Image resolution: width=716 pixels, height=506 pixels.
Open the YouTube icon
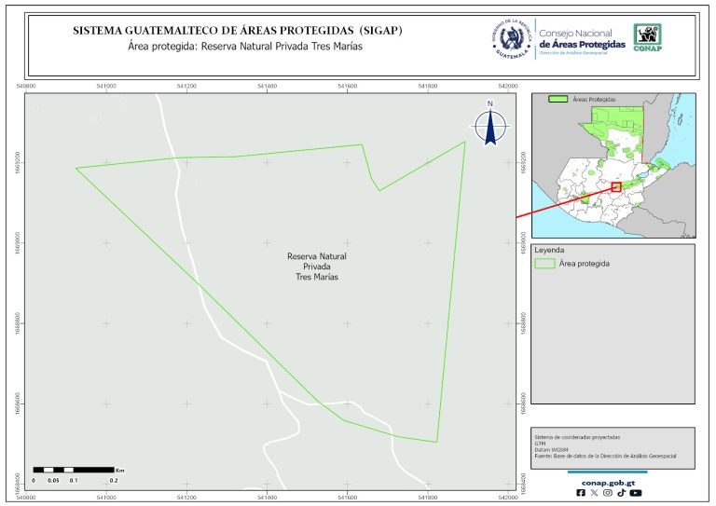pyautogui.click(x=636, y=494)
